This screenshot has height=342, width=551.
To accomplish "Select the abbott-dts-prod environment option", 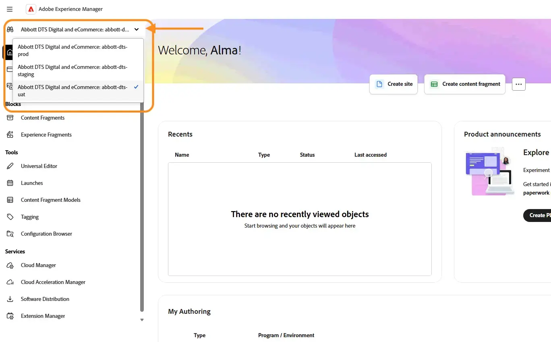I will [72, 50].
